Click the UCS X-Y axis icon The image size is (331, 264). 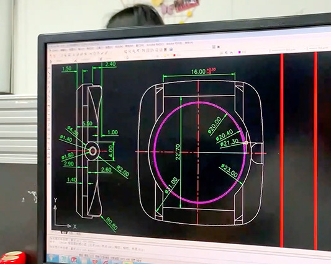click(x=65, y=214)
